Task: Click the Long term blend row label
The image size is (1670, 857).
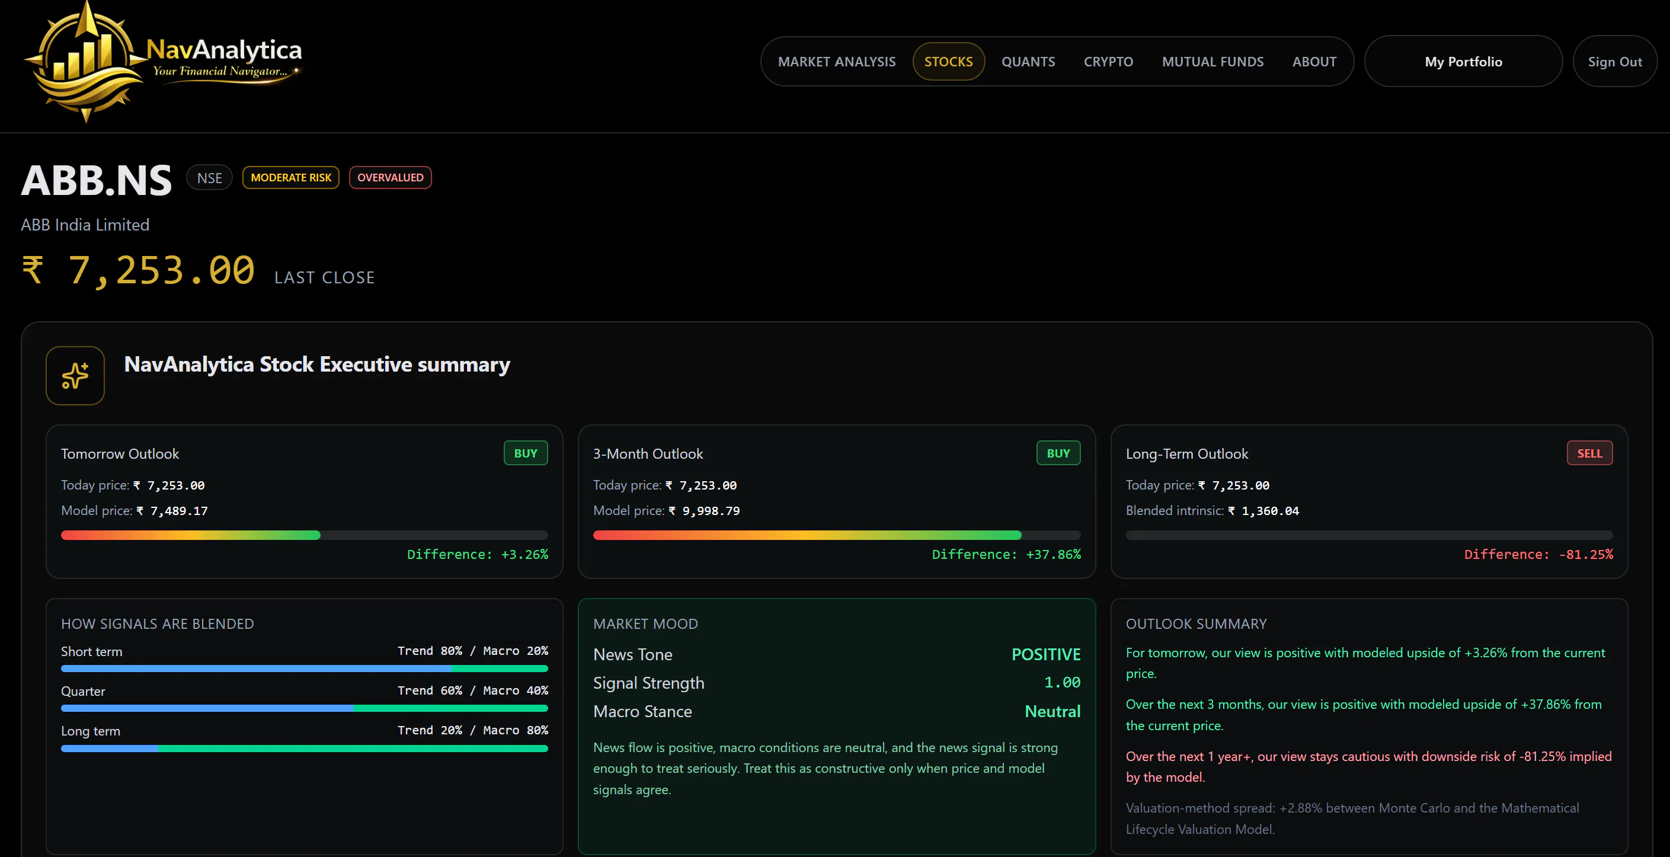Action: point(91,731)
